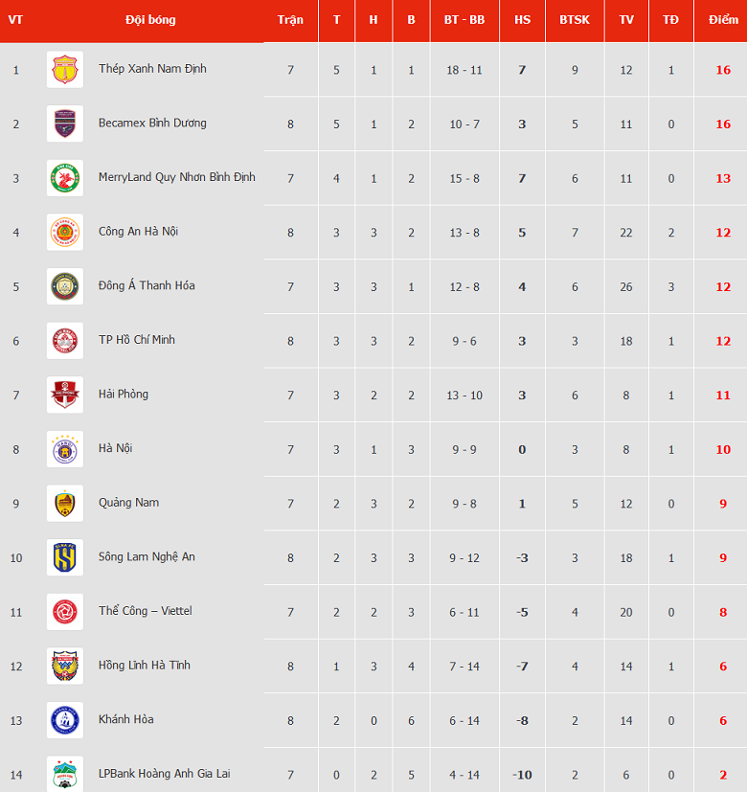747x792 pixels.
Task: Click the Khánh Hòa club badge
Action: coord(65,720)
